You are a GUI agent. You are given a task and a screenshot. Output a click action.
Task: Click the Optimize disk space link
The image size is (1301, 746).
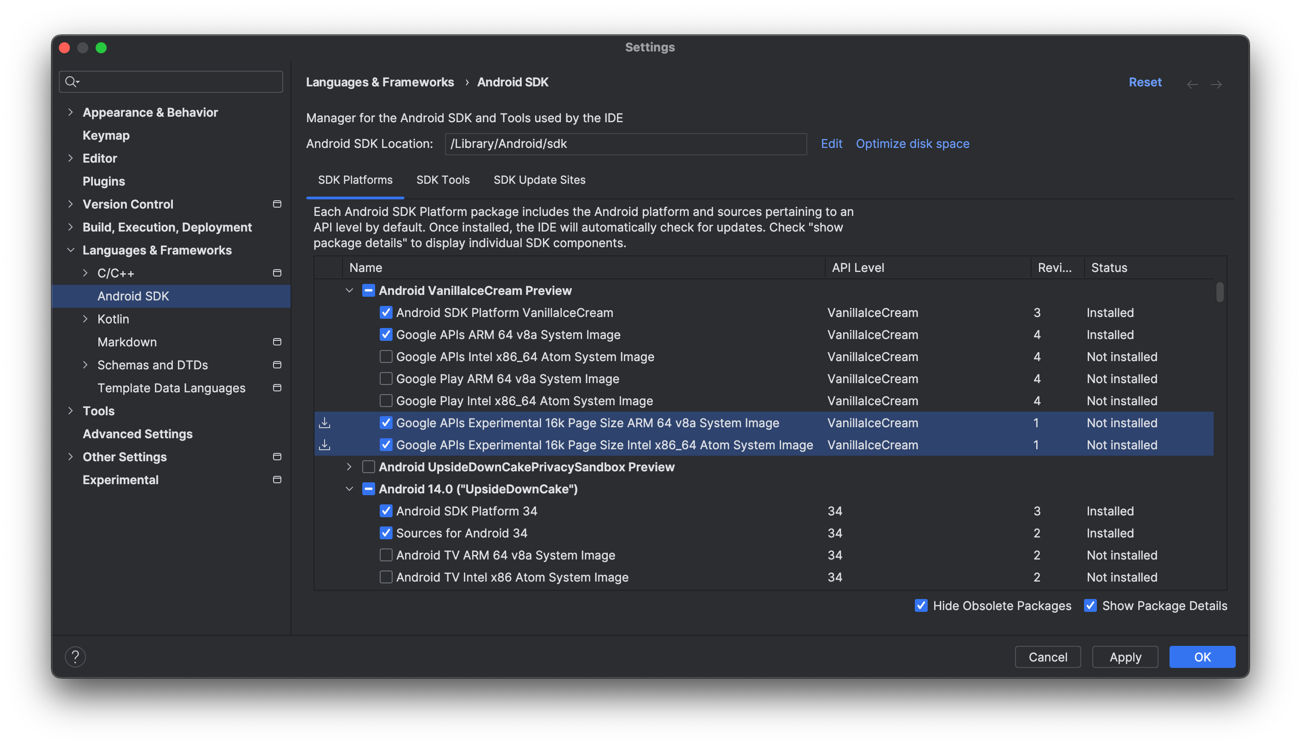(912, 143)
